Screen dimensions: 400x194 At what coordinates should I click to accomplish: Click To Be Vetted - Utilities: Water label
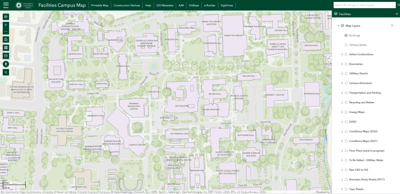pos(366,160)
